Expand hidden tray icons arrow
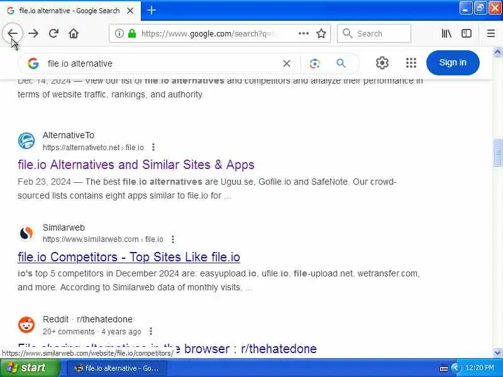 click(455, 368)
